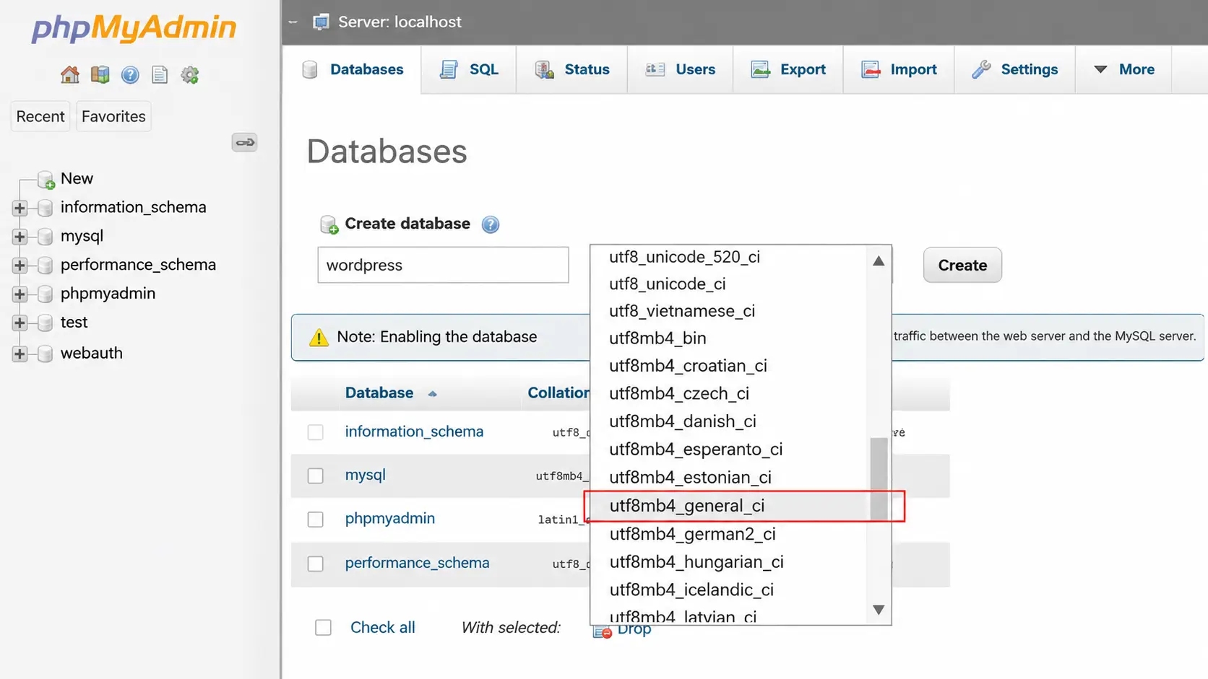The width and height of the screenshot is (1208, 679).
Task: Click the database name input field
Action: click(443, 265)
